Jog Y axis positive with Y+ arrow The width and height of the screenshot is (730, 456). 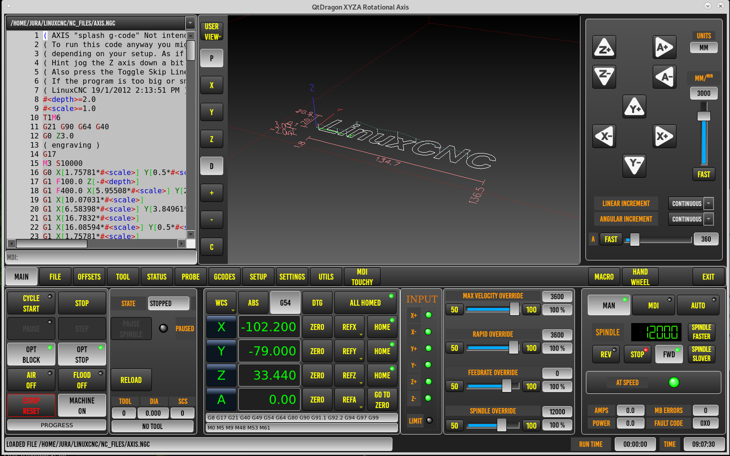tap(634, 106)
